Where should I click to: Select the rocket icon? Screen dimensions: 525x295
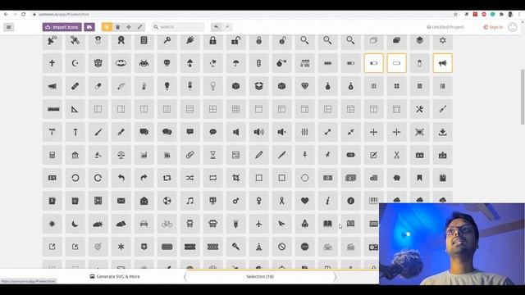pos(304,224)
